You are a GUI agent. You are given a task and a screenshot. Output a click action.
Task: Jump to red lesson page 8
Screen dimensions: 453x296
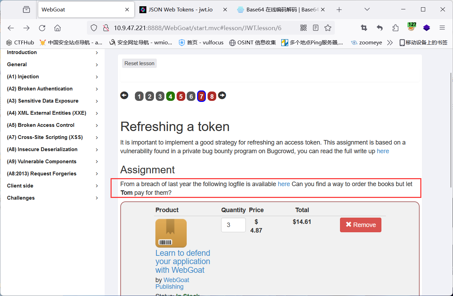(x=212, y=96)
